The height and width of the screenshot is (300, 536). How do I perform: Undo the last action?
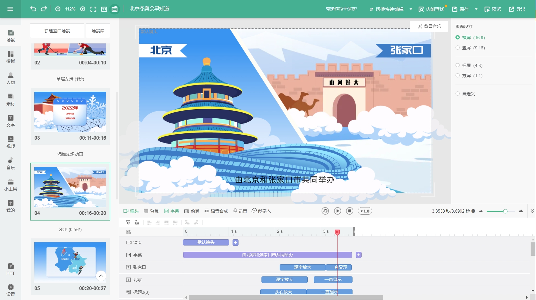pyautogui.click(x=33, y=9)
